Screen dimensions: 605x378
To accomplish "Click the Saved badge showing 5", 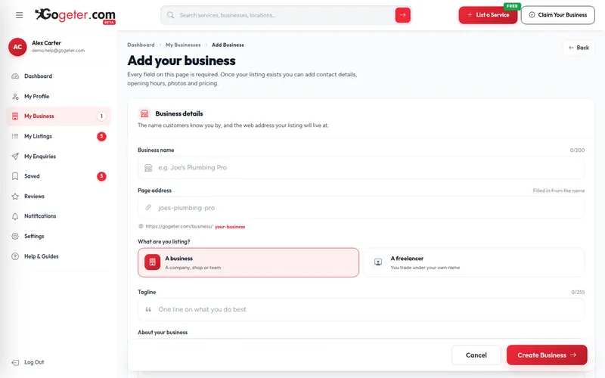I will coord(101,176).
